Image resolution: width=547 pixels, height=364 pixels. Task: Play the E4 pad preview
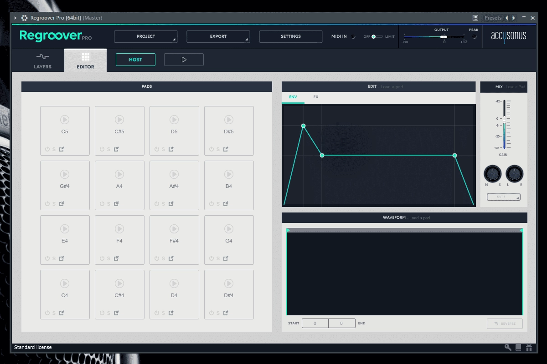(65, 229)
